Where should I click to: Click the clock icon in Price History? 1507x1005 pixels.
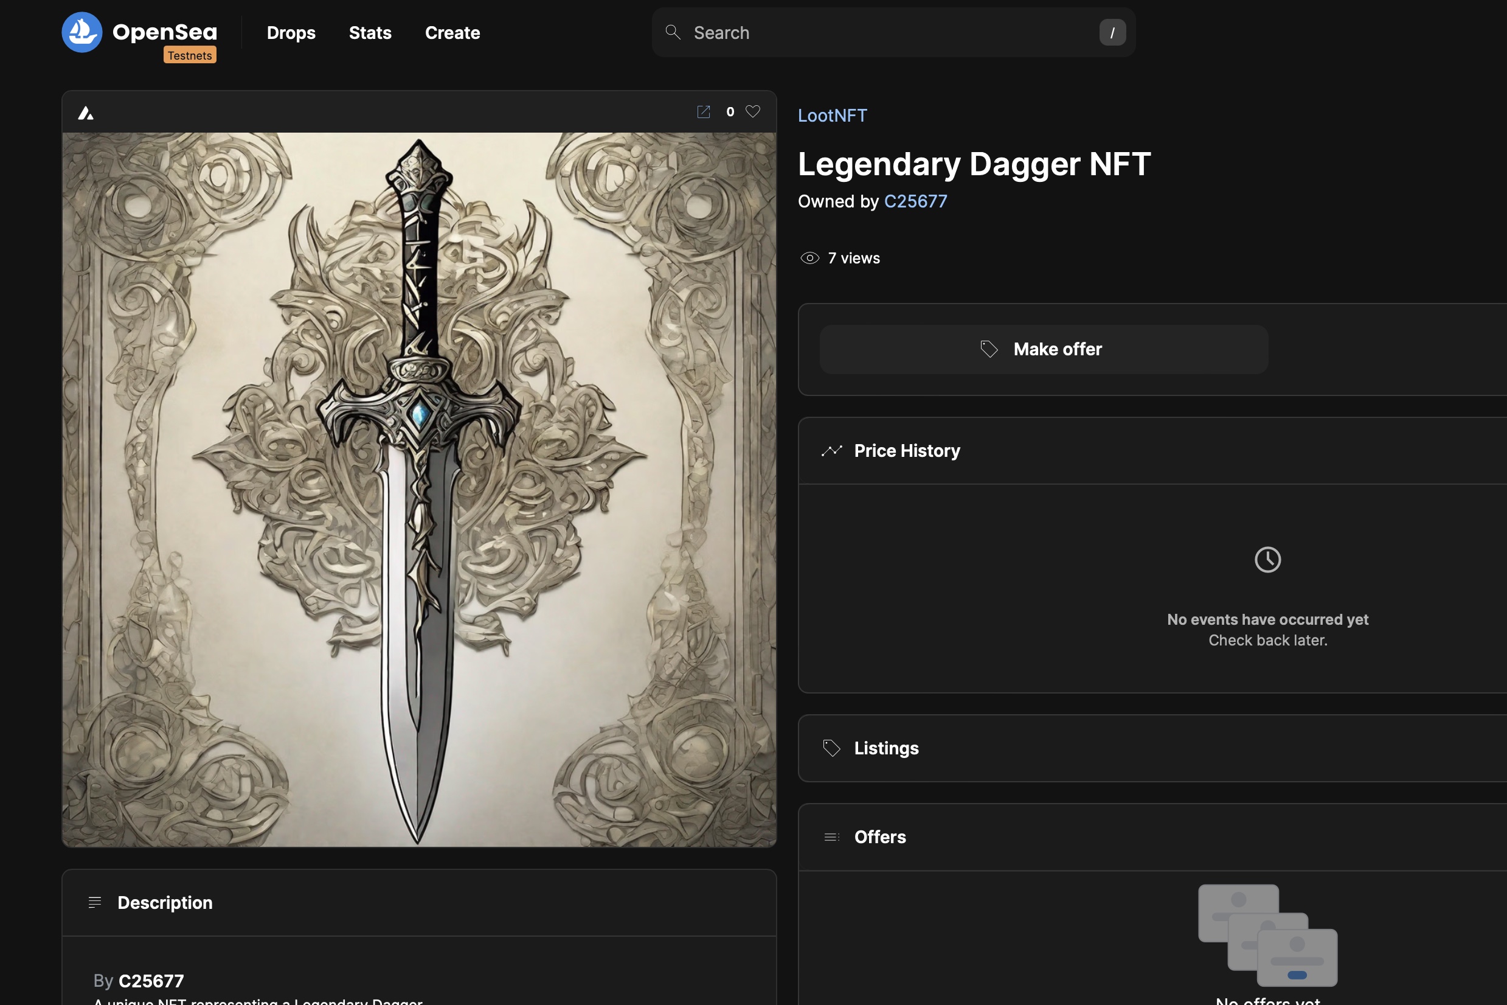coord(1267,560)
